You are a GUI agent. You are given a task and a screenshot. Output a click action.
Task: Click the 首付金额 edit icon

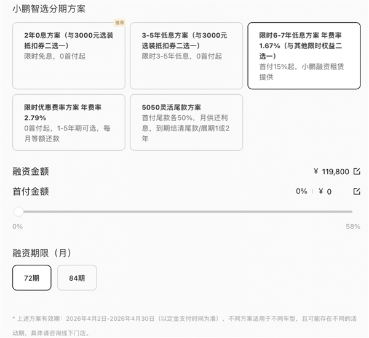click(x=357, y=191)
